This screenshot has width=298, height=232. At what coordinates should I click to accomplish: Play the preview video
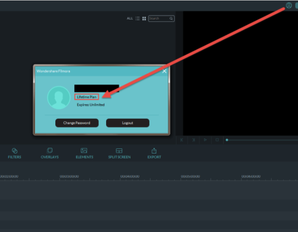pos(205,140)
